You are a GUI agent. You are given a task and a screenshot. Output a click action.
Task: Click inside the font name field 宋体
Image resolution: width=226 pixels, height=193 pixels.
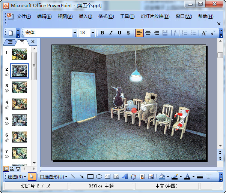pyautogui.click(x=48, y=33)
